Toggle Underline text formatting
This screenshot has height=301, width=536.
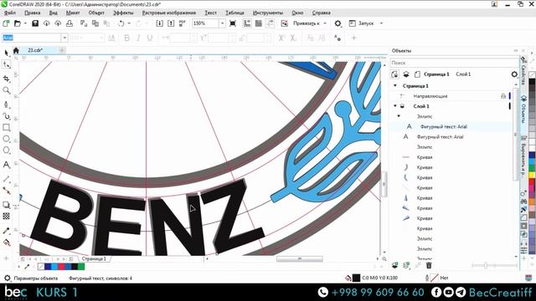tap(150, 38)
